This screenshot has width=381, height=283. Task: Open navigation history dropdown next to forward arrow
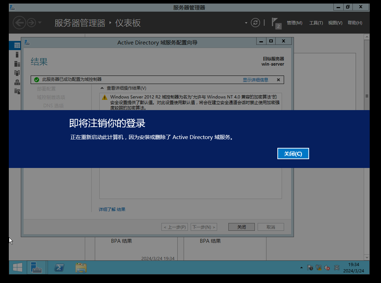pos(40,23)
